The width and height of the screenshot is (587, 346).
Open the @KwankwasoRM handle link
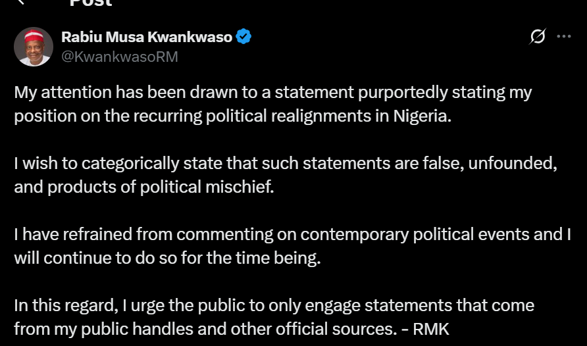click(120, 57)
